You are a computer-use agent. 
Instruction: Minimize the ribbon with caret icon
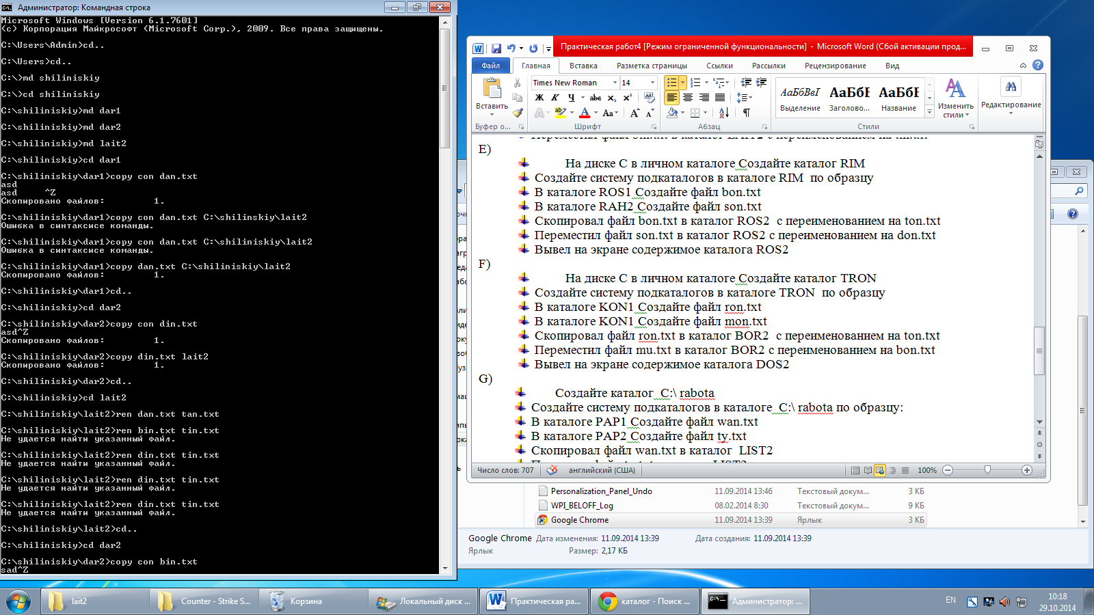(x=1023, y=66)
